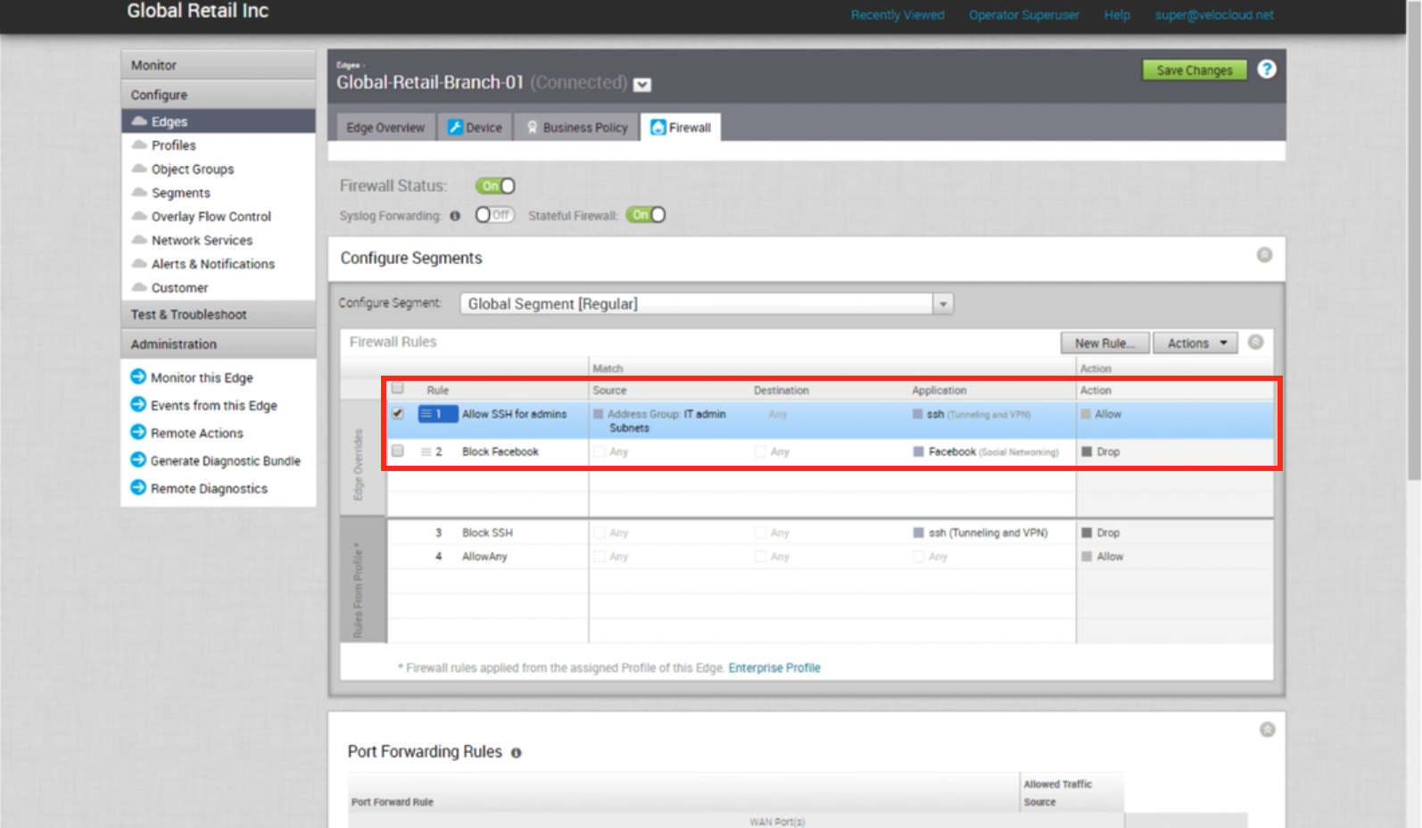Image resolution: width=1422 pixels, height=828 pixels.
Task: Collapse the Configure Segments panel
Action: [1264, 255]
